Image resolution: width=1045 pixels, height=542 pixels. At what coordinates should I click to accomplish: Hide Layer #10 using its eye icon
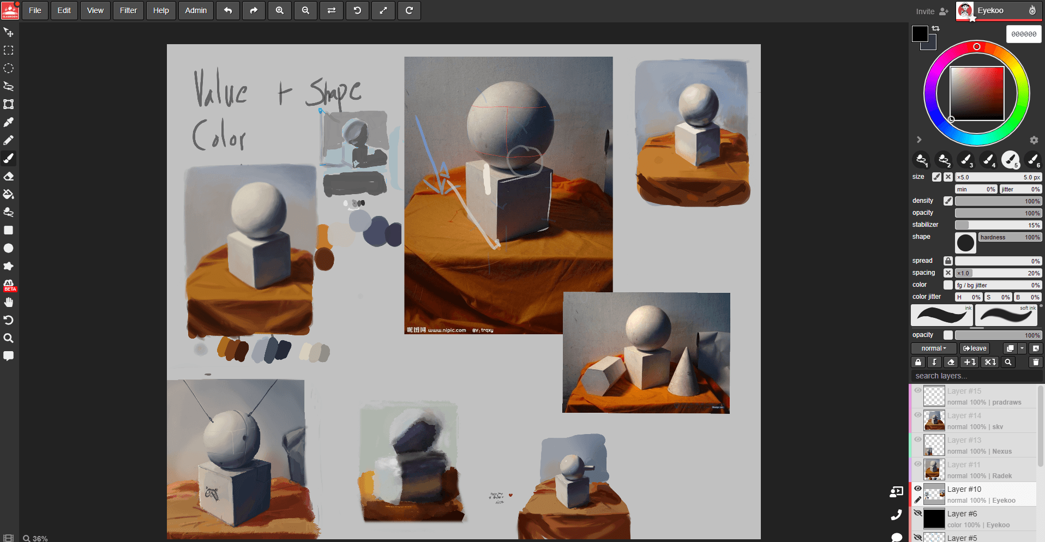coord(918,489)
